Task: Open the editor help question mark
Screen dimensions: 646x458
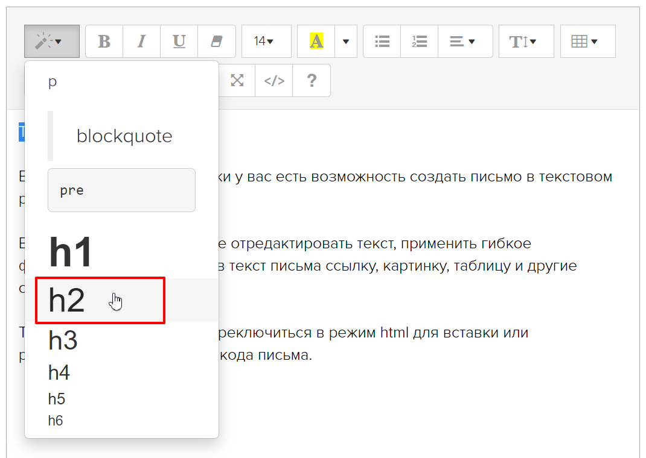Action: point(312,81)
